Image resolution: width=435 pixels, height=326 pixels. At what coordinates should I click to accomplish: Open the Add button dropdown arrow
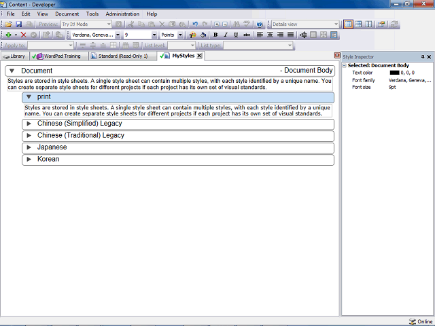16,35
